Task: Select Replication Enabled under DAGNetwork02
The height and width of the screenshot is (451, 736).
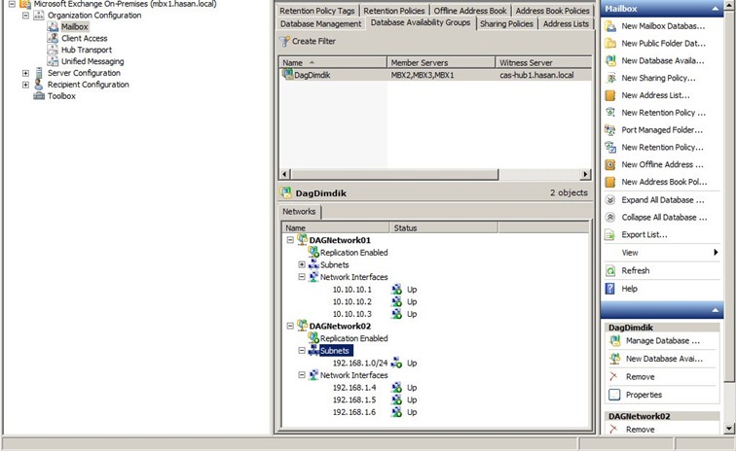Action: click(354, 338)
